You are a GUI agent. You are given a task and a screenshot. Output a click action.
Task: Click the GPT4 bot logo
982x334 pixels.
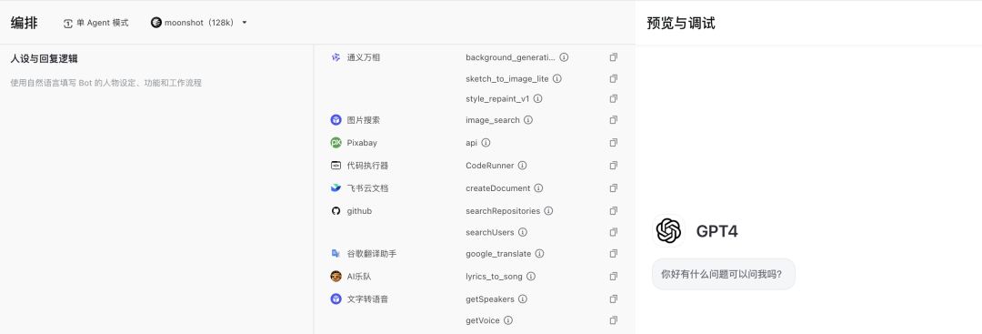pyautogui.click(x=668, y=230)
